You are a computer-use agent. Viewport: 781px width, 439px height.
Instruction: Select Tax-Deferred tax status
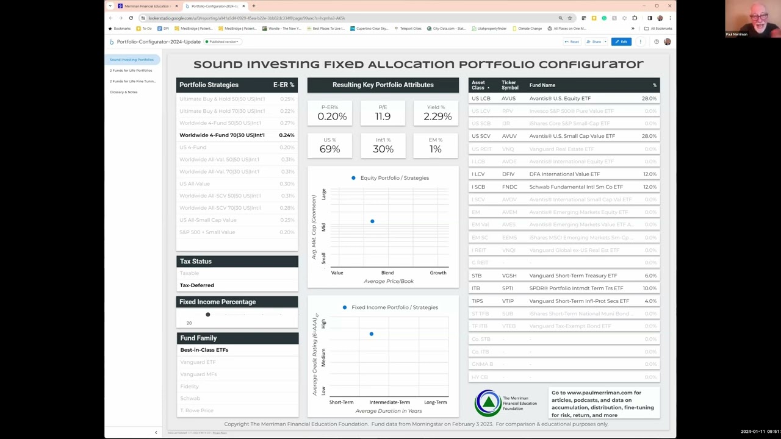(237, 285)
